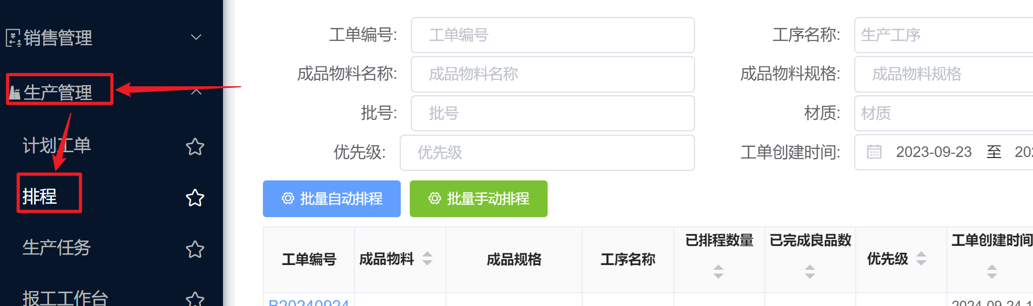Collapse the 生产管理 menu chevron
This screenshot has height=306, width=1033.
(196, 92)
